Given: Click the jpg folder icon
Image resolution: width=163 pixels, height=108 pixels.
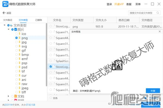Looking at the screenshot, I should (19, 42).
